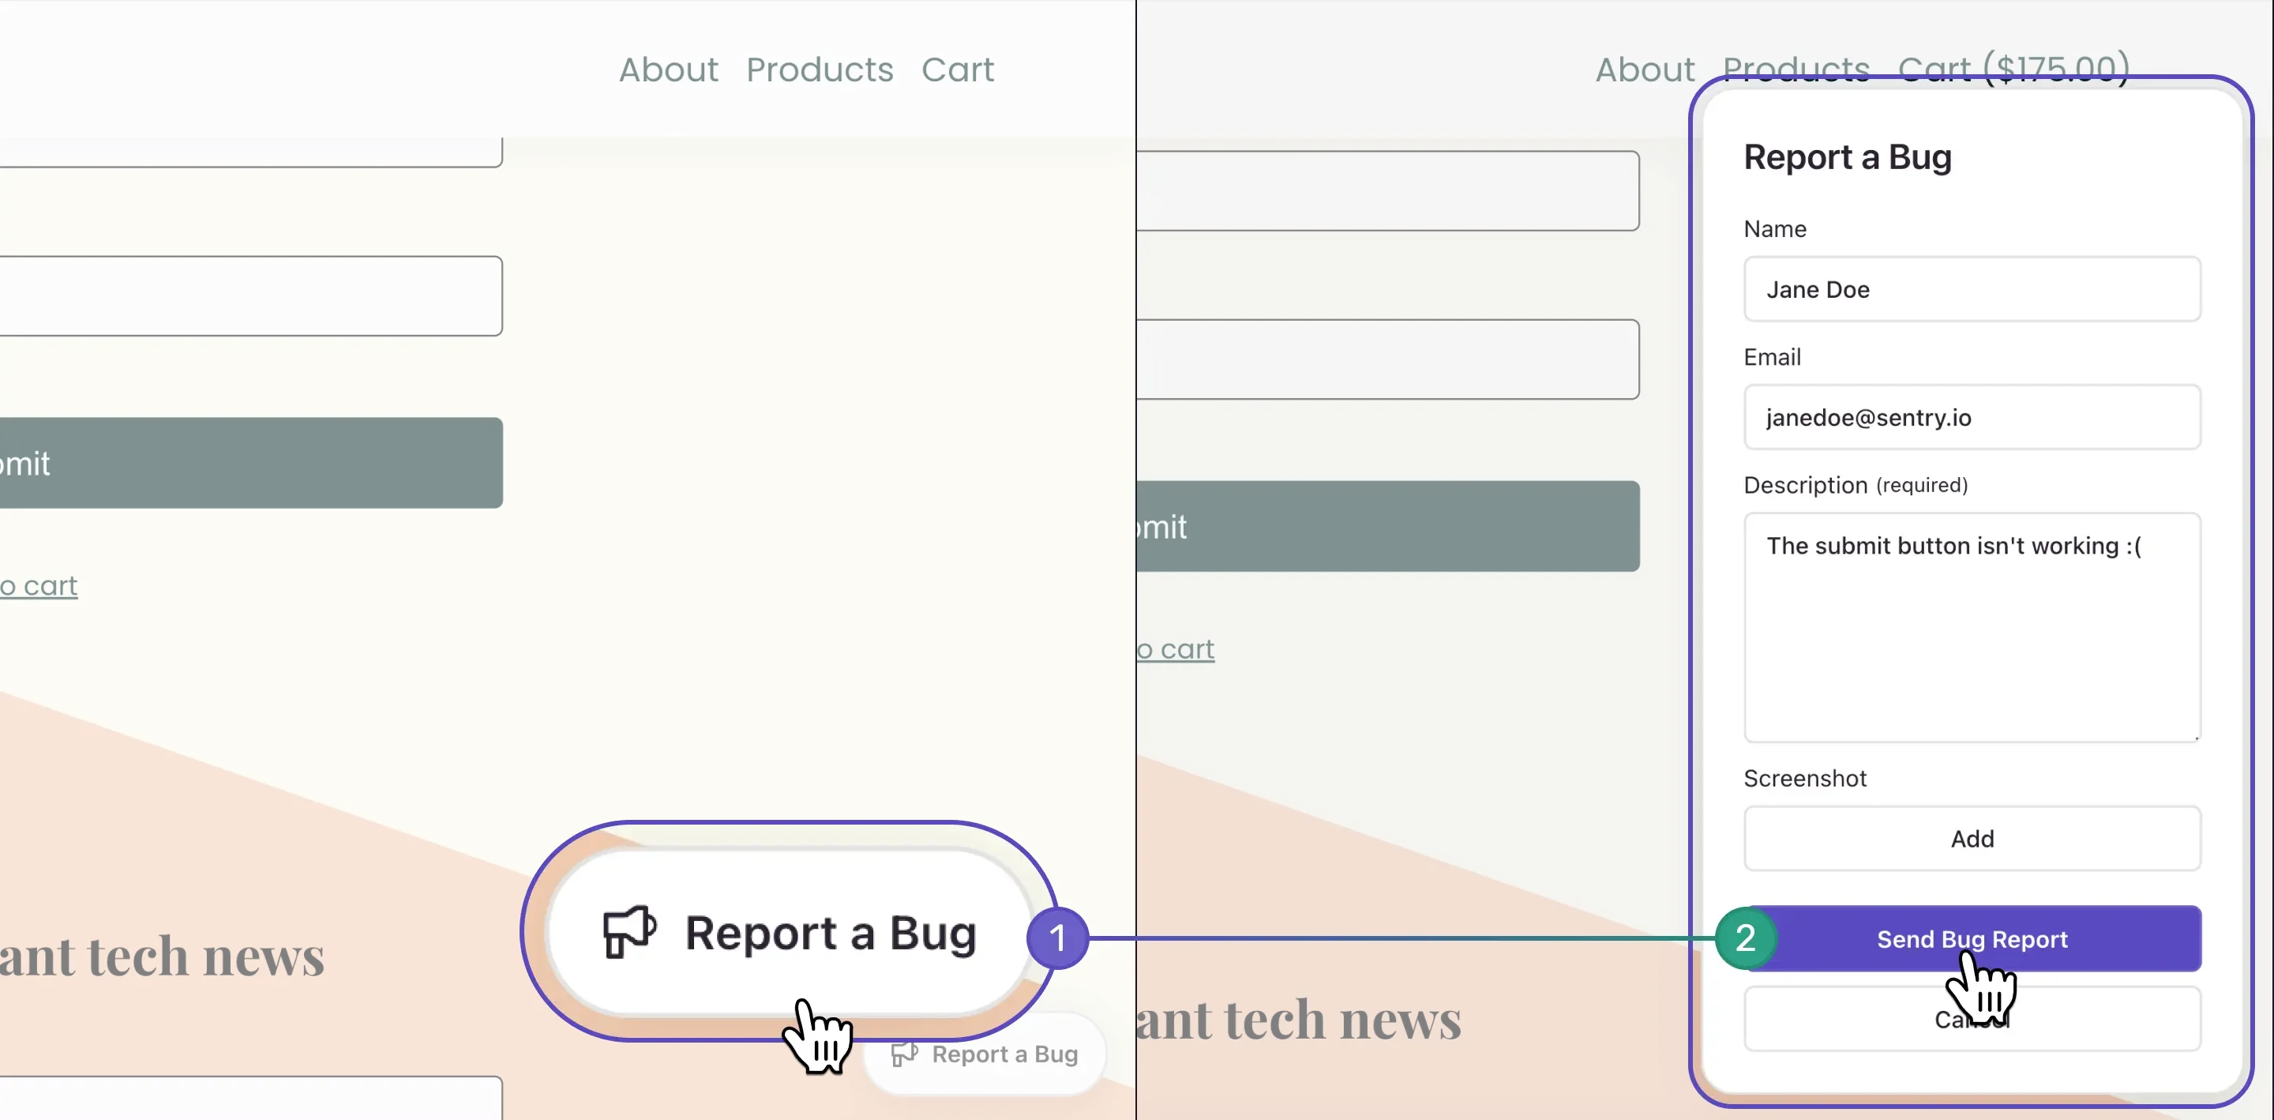The height and width of the screenshot is (1120, 2274).
Task: Click Send Bug Report
Action: [x=1972, y=939]
